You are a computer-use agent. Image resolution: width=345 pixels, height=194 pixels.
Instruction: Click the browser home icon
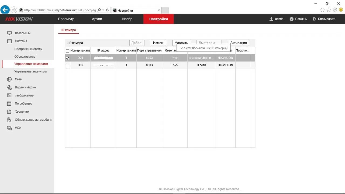323,10
